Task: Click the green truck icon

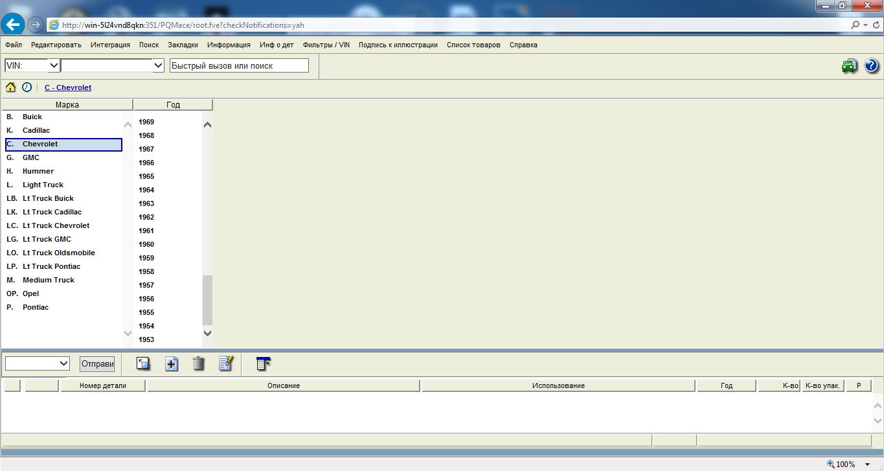Action: [849, 65]
